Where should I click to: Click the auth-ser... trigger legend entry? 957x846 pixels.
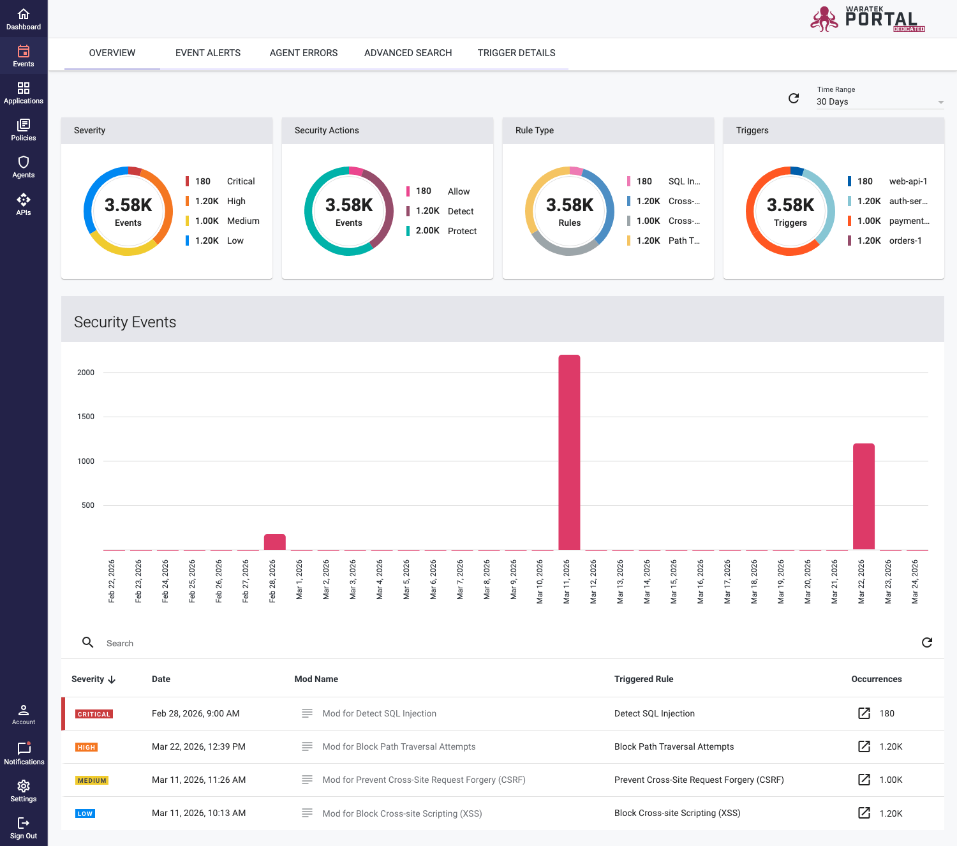coord(888,201)
